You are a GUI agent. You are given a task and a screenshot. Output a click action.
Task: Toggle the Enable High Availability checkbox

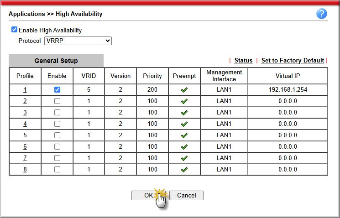click(14, 30)
